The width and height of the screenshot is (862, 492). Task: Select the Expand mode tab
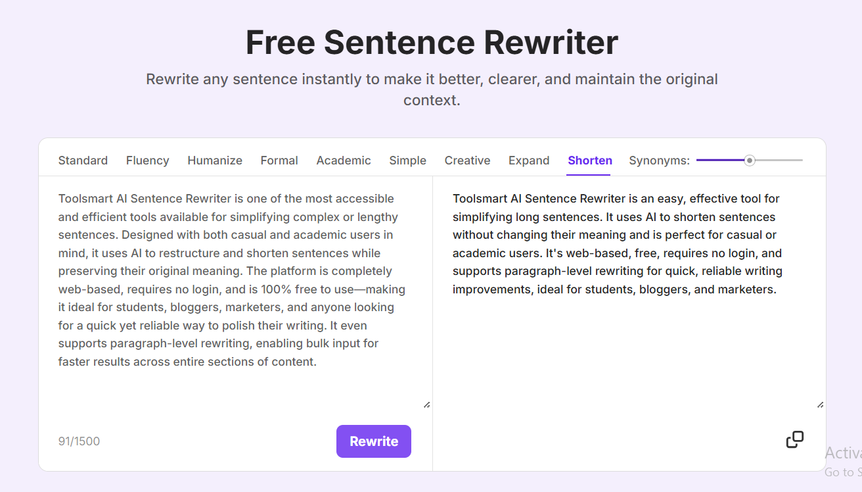tap(529, 160)
